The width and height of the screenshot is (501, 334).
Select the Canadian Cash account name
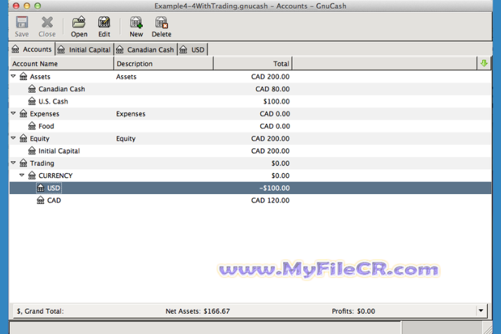(62, 89)
